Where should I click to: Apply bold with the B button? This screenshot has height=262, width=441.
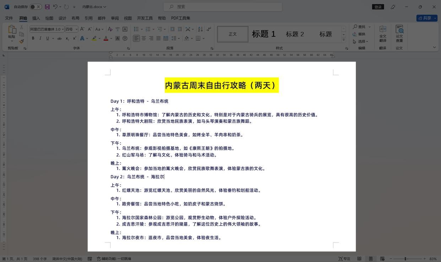(x=33, y=38)
